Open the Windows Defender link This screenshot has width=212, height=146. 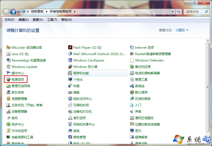pos(149,60)
